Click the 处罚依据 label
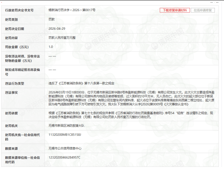224x169 pixels. (11, 113)
